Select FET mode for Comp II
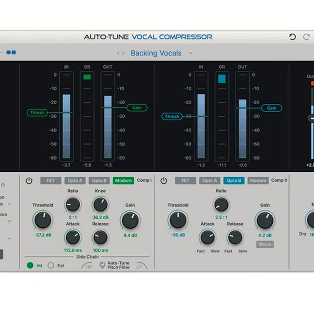This screenshot has width=314, height=314. pos(185,181)
